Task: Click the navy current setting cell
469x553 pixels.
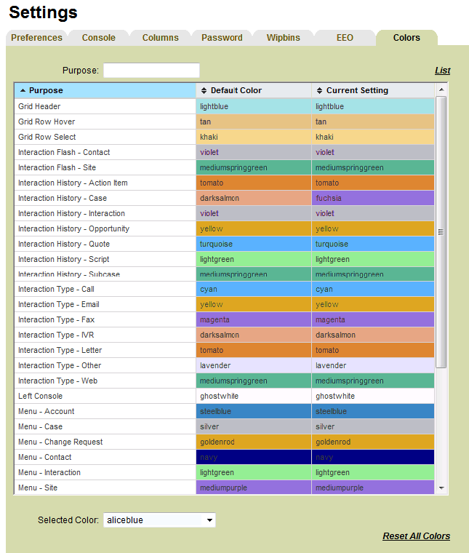Action: pos(373,457)
